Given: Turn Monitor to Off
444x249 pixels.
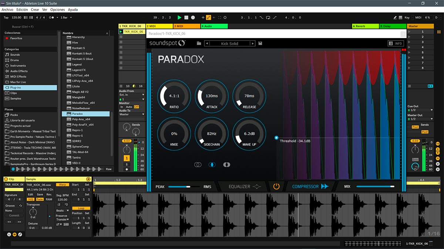Looking at the screenshot, I should pos(137,107).
